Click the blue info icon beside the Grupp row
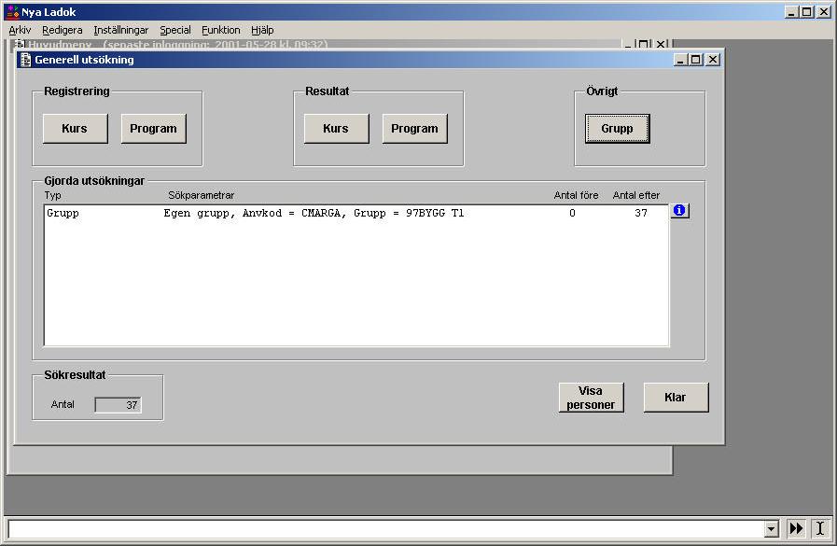Image resolution: width=837 pixels, height=546 pixels. (679, 211)
